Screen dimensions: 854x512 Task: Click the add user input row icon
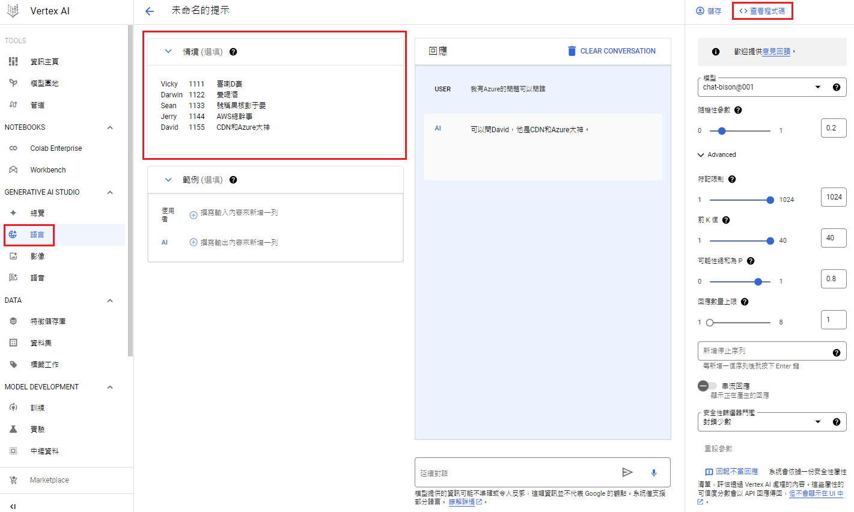tap(194, 215)
